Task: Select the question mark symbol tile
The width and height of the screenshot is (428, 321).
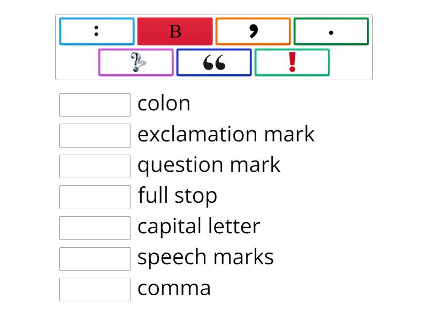Action: 136,62
